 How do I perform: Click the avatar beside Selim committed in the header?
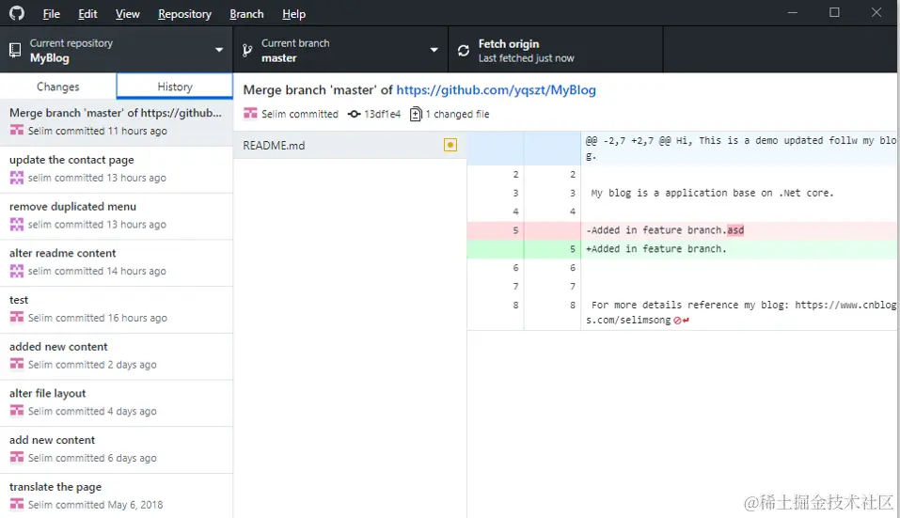250,114
